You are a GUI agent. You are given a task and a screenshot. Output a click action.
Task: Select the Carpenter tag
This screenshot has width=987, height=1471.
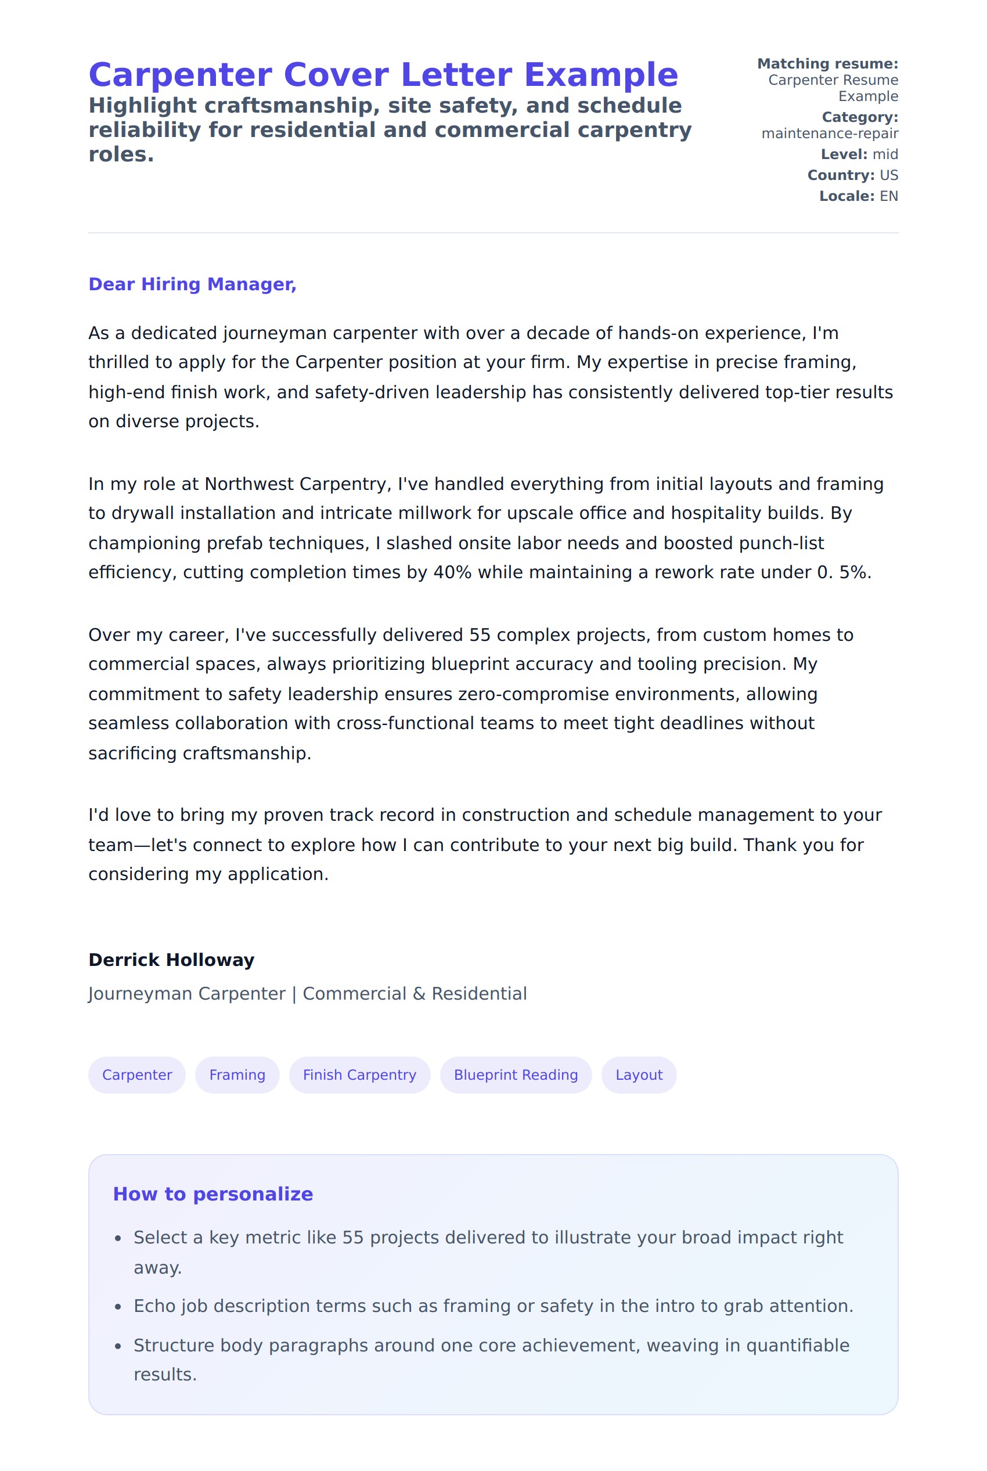pyautogui.click(x=136, y=1075)
